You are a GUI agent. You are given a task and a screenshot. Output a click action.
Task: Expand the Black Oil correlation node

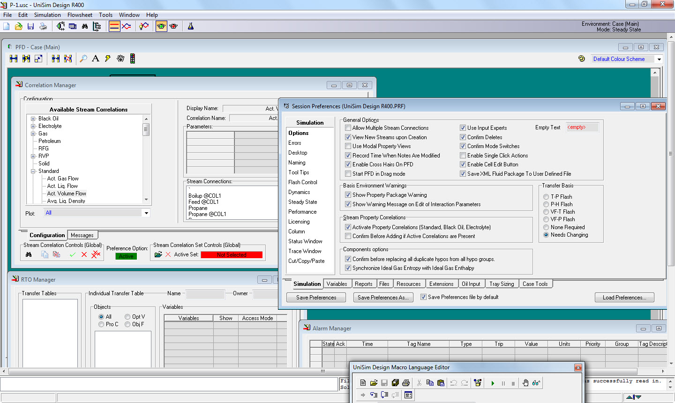click(x=33, y=119)
